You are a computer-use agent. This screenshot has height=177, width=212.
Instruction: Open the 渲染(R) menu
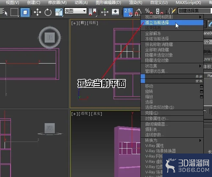click(136, 2)
